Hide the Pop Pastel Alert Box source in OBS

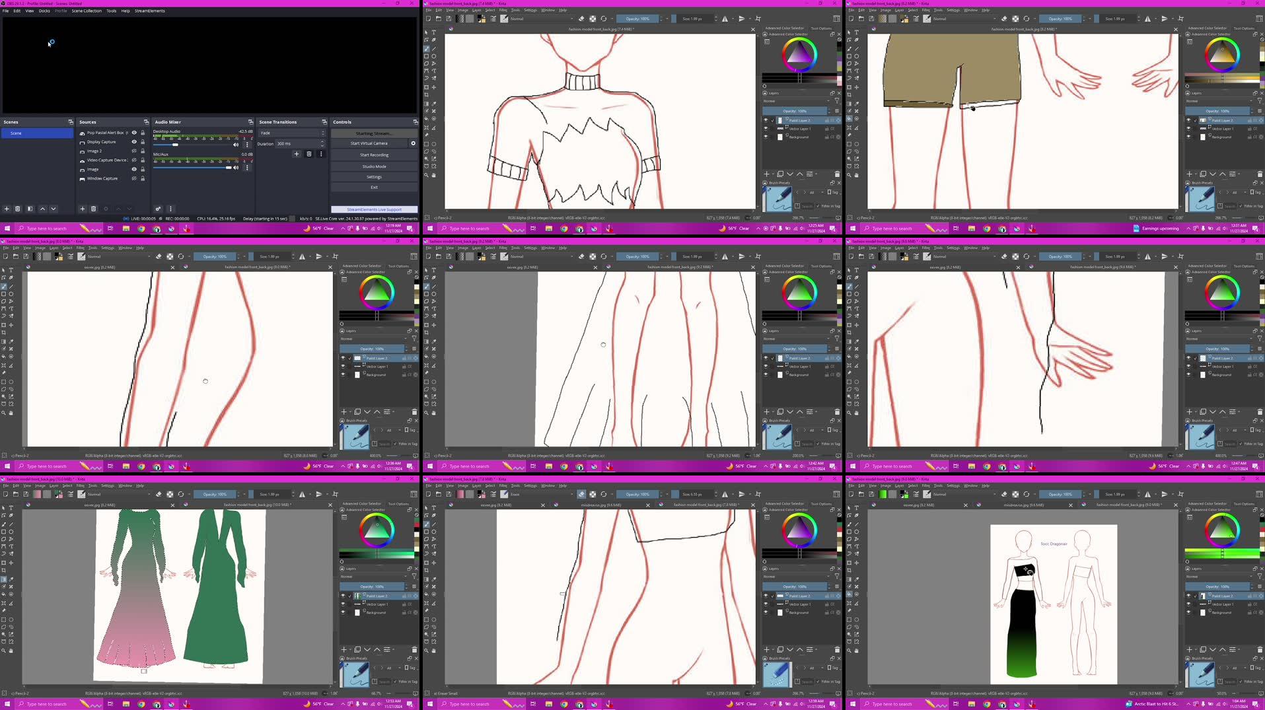[x=134, y=133]
